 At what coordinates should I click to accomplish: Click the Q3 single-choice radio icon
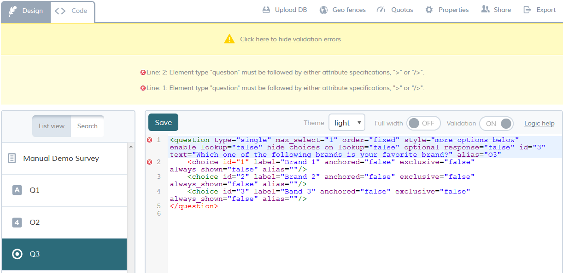click(x=17, y=254)
